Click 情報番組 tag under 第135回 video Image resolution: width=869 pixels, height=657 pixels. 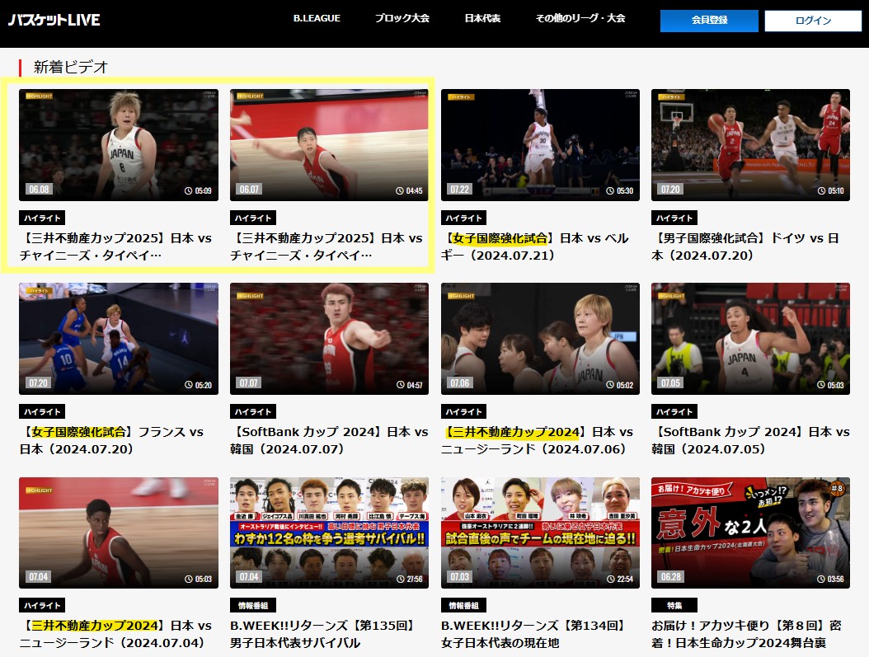[253, 606]
